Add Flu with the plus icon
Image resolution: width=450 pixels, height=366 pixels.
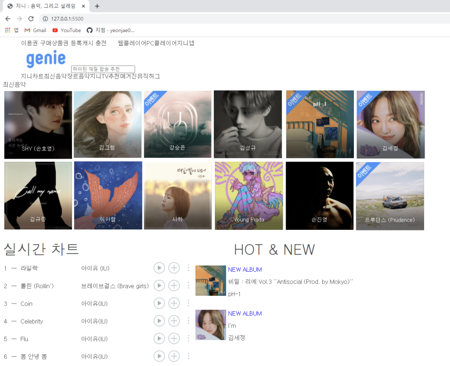tap(174, 339)
